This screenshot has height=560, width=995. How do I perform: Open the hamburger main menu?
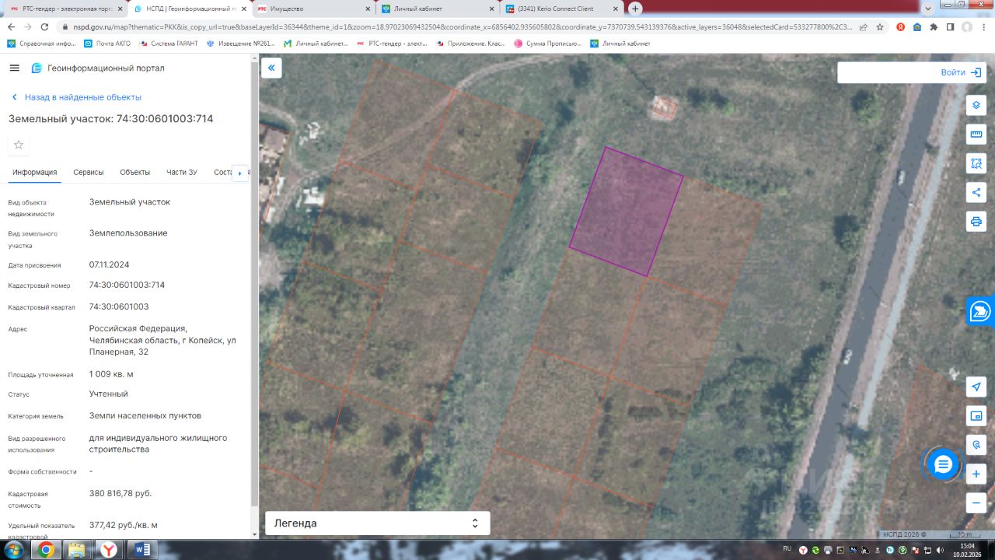pos(14,68)
